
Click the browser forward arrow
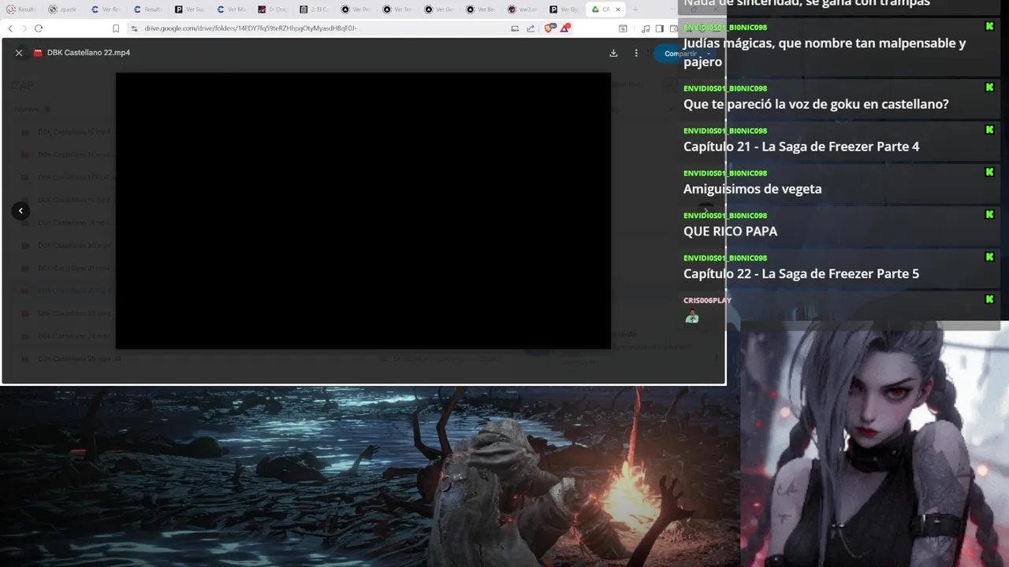(x=24, y=28)
